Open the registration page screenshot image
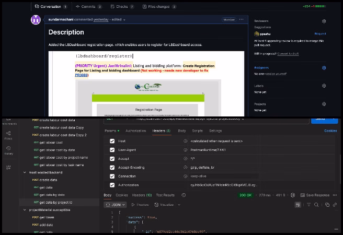Screen dimensions: 343x235 click(146, 84)
